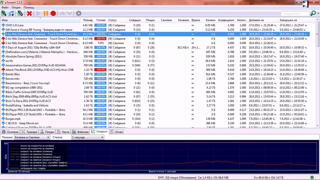Remove the selected torrent with red X
Image resolution: width=320 pixels, height=180 pixels.
tap(29, 13)
